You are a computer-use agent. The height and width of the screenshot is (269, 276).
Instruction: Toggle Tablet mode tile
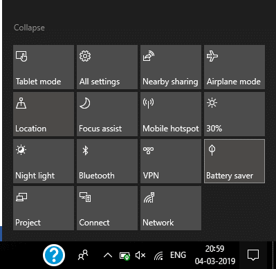click(x=44, y=67)
